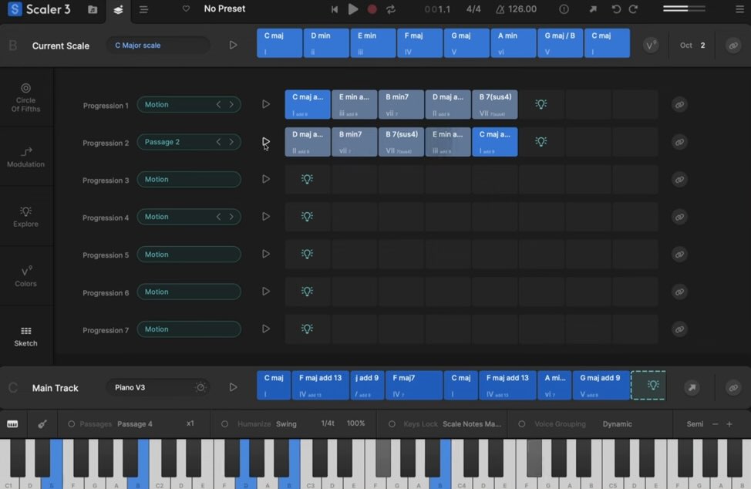Click suggestion lightbulb in Progression 3
The height and width of the screenshot is (489, 751).
[307, 180]
